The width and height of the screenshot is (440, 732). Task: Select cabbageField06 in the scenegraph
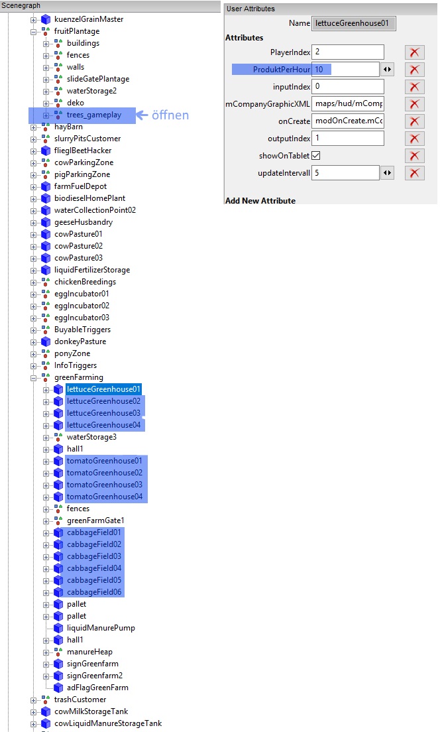click(94, 592)
